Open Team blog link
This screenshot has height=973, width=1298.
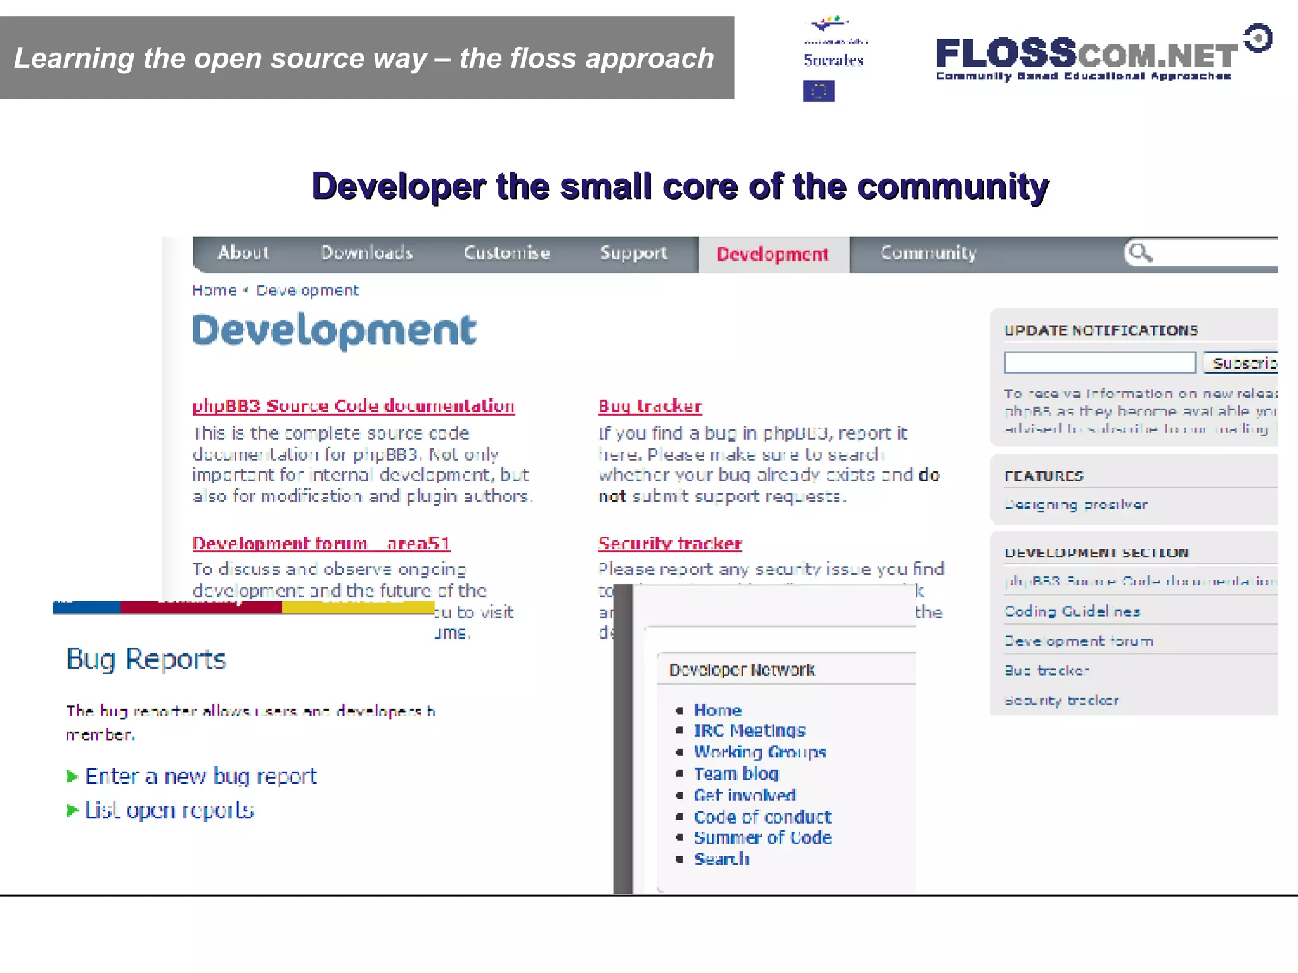[x=736, y=773]
